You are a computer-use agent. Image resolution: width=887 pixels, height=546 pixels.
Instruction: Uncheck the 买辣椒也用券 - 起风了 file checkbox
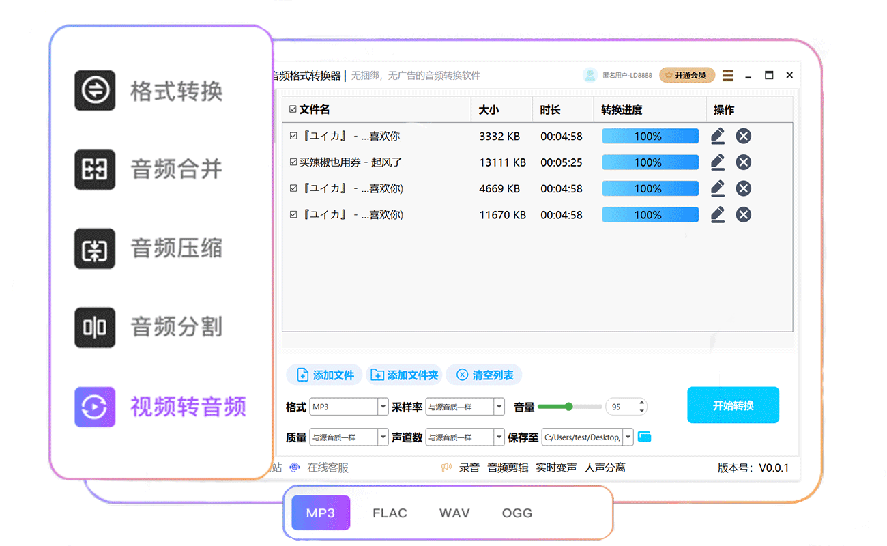click(293, 162)
